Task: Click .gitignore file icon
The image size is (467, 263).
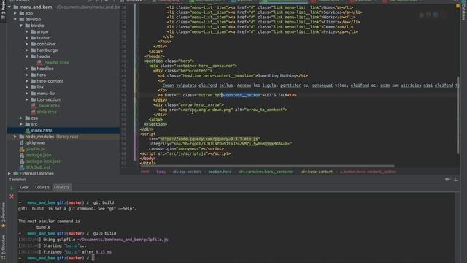Action: click(x=22, y=143)
